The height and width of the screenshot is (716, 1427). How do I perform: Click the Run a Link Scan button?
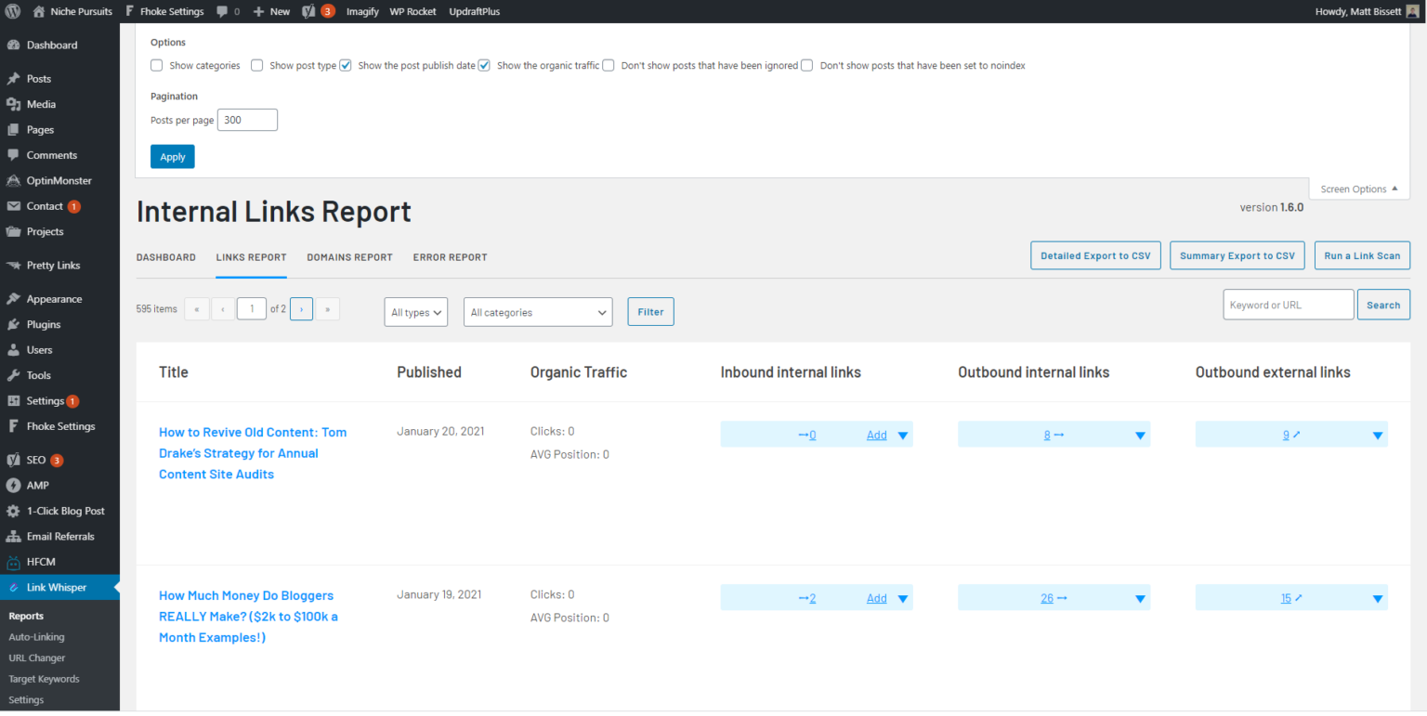point(1362,255)
